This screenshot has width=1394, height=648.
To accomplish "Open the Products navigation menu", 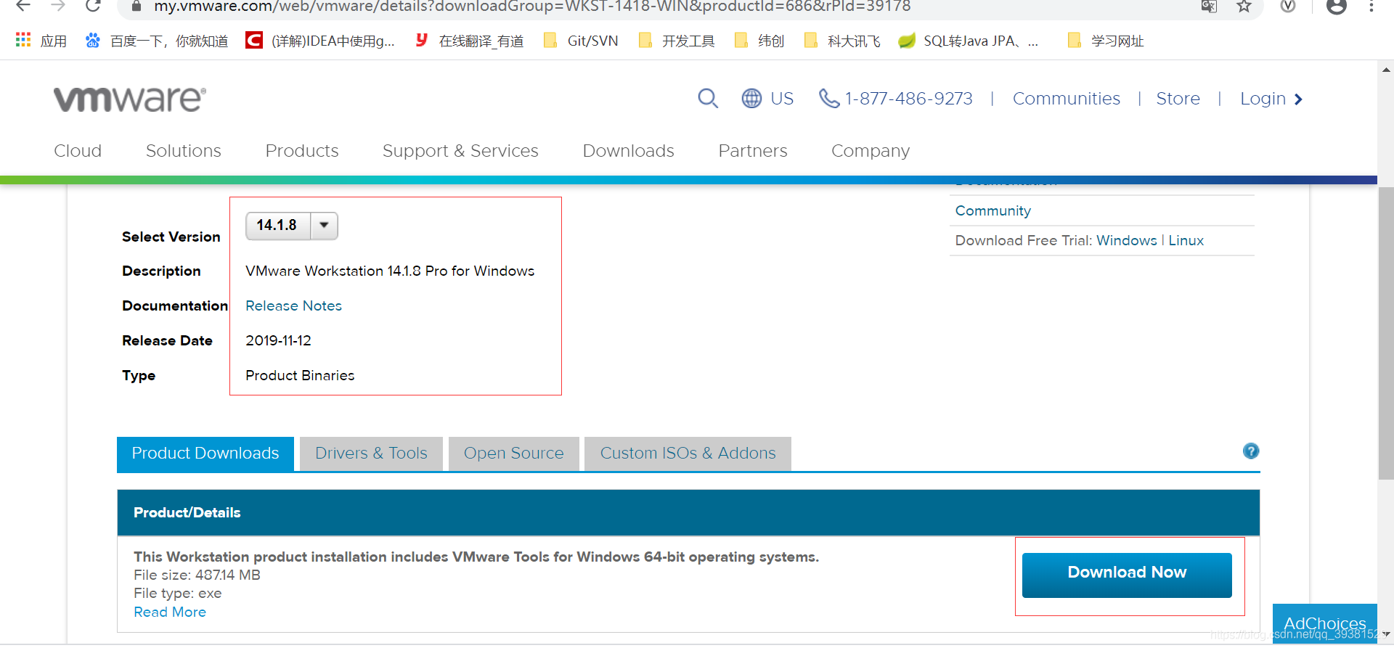I will [302, 151].
